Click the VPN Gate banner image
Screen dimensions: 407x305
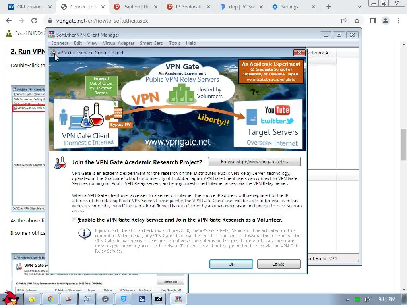click(178, 104)
